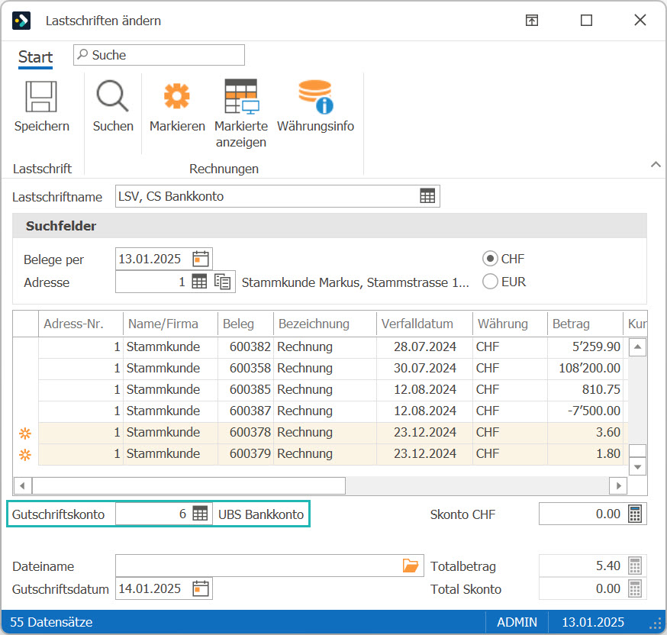Sort by the Name/Firma column header
667x635 pixels.
click(171, 324)
